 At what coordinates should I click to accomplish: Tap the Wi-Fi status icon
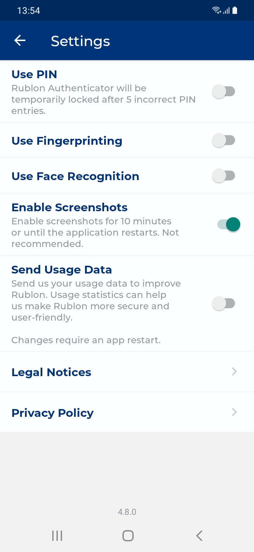(216, 10)
